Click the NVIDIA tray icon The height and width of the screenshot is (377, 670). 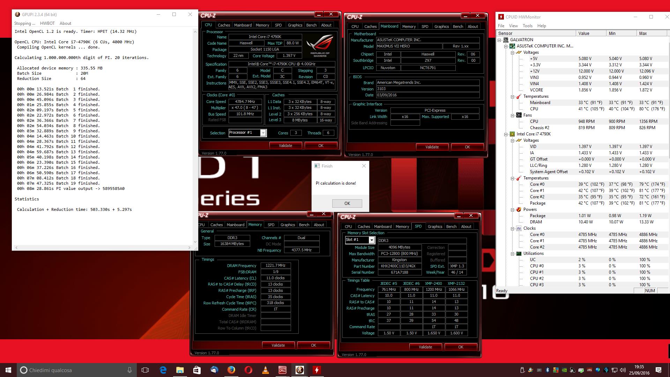[x=564, y=370]
